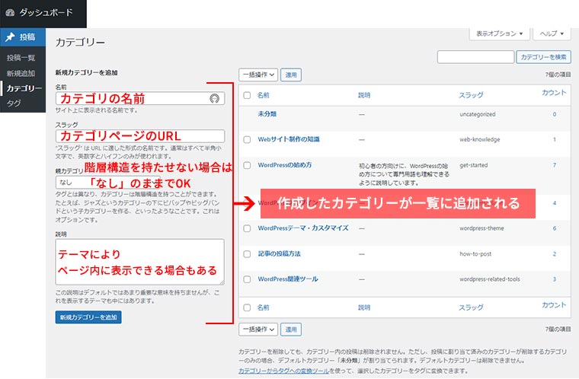The height and width of the screenshot is (379, 579).
Task: Toggle the select-all checkbox in table footer
Action: click(247, 307)
